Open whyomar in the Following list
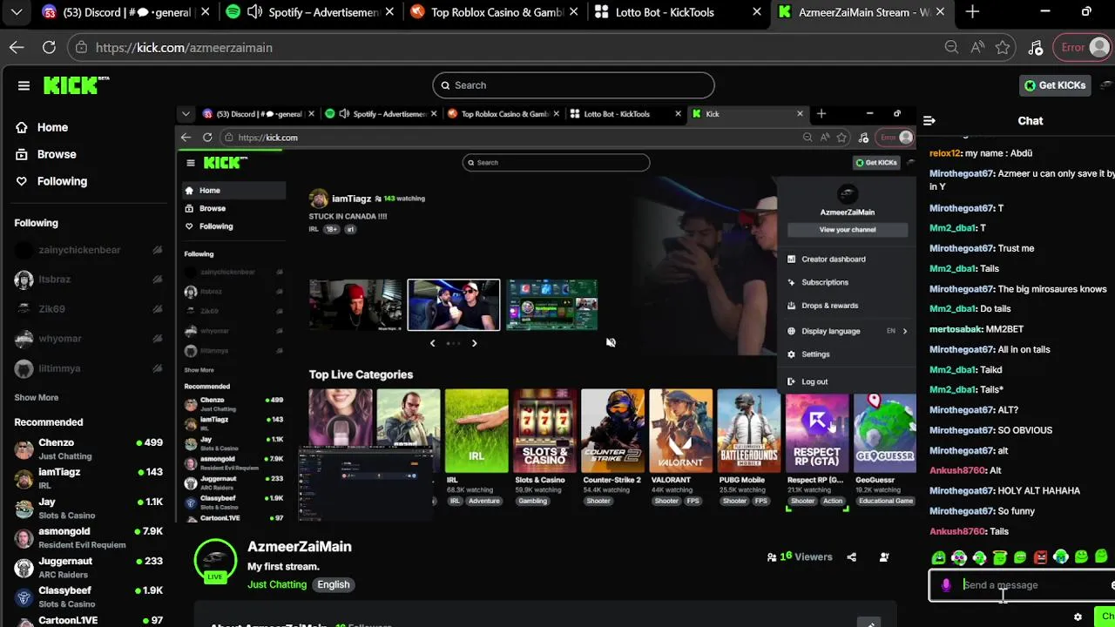Screen dimensions: 1115x627 pos(88,339)
